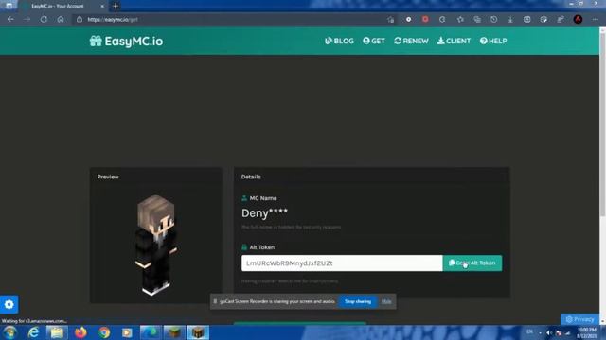Open media player taskbar icon
Screen dimensions: 606x340
coord(127,332)
